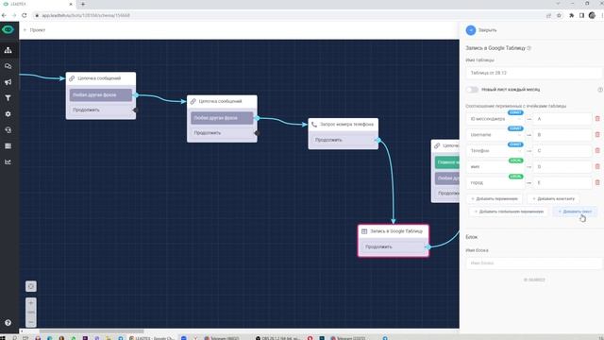This screenshot has width=604, height=340.
Task: Delete the ID мессенджера mapping row
Action: click(x=597, y=119)
